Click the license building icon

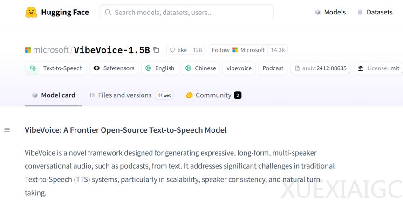(361, 68)
